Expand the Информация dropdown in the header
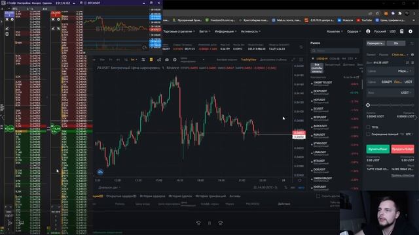The height and width of the screenshot is (235, 419). click(225, 31)
